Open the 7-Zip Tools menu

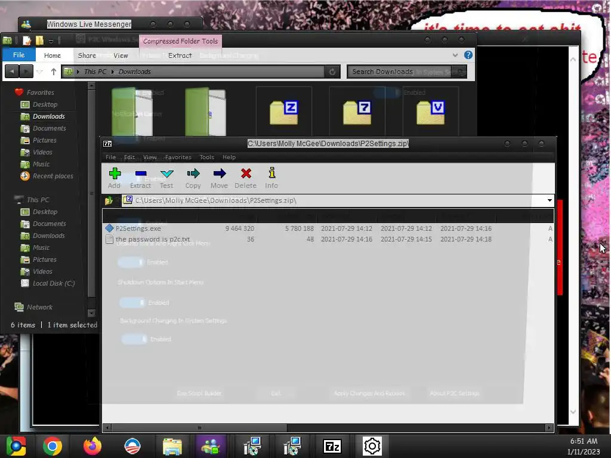207,157
